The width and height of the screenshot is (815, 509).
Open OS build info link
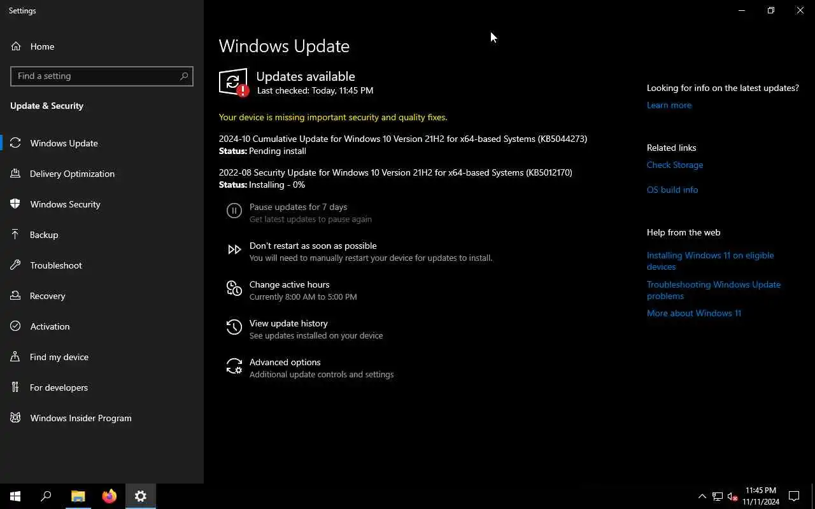[x=672, y=190]
